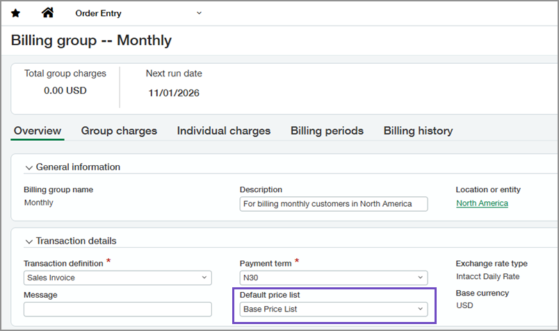The width and height of the screenshot is (559, 331).
Task: Select the 11/01/2026 next run date text
Action: click(174, 93)
